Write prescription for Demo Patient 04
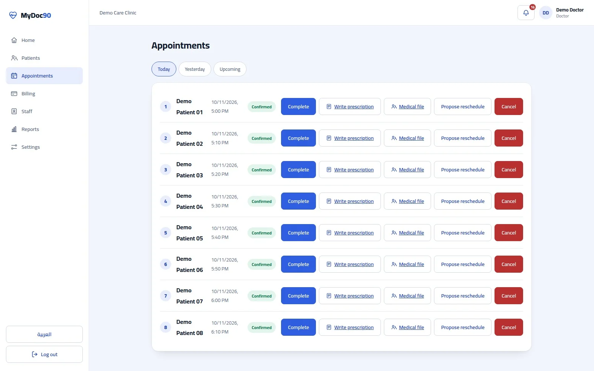Viewport: 594px width, 371px height. pyautogui.click(x=350, y=201)
